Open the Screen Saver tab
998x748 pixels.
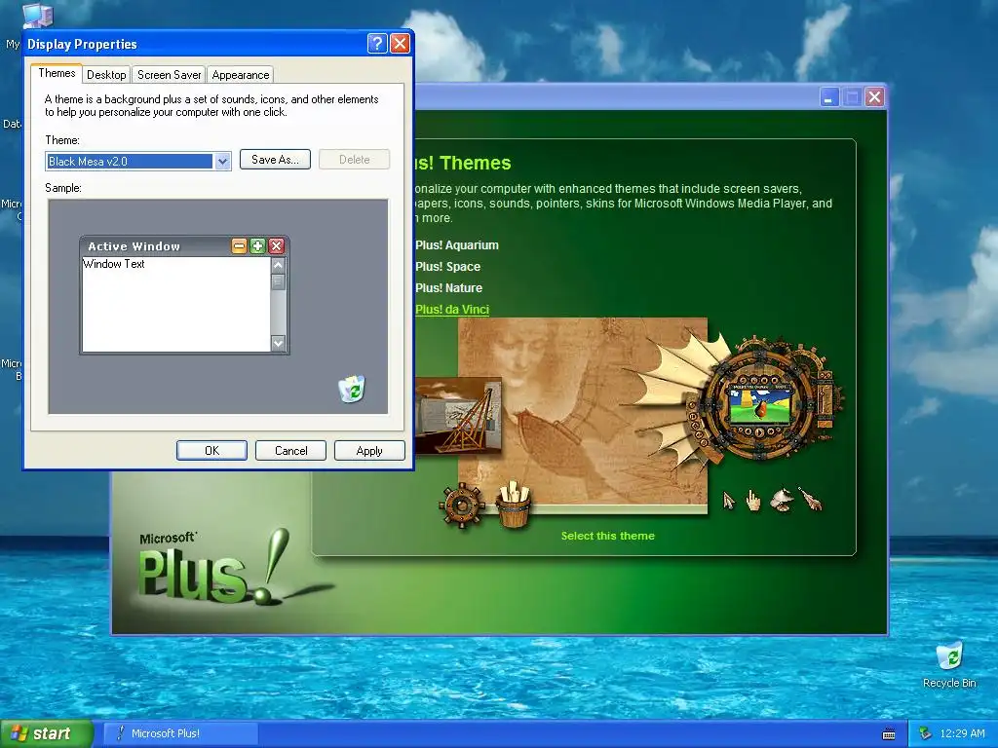point(169,75)
